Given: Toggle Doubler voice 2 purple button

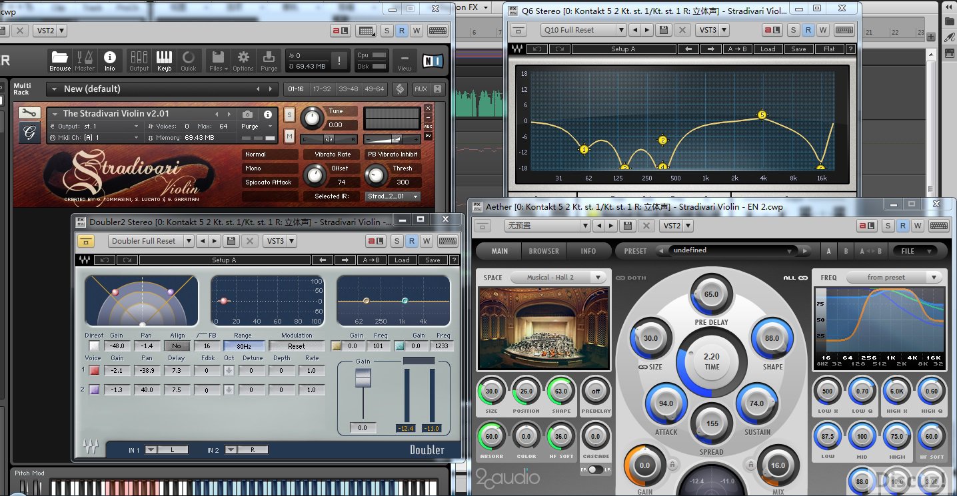Looking at the screenshot, I should point(94,390).
